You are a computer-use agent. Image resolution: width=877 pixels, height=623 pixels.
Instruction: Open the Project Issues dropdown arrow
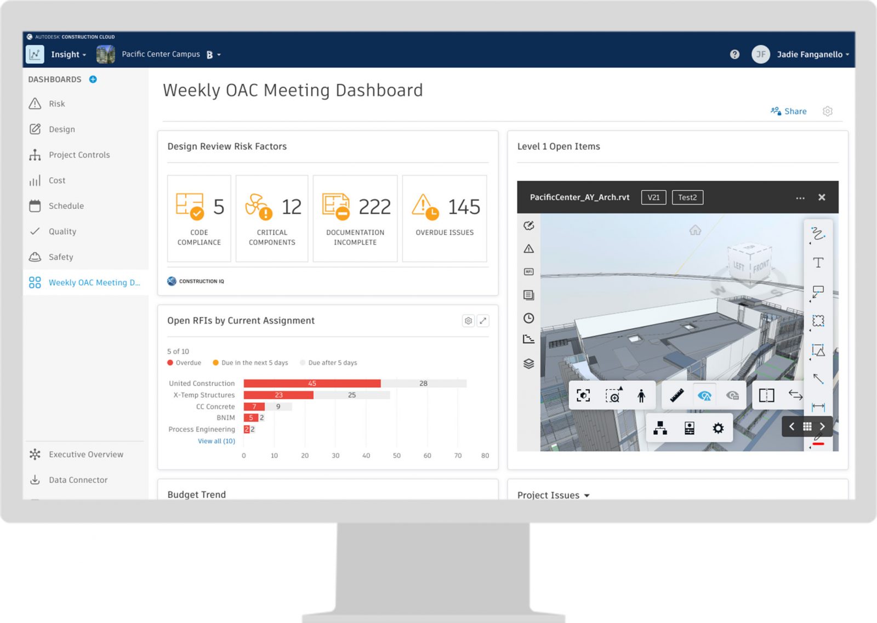tap(587, 495)
